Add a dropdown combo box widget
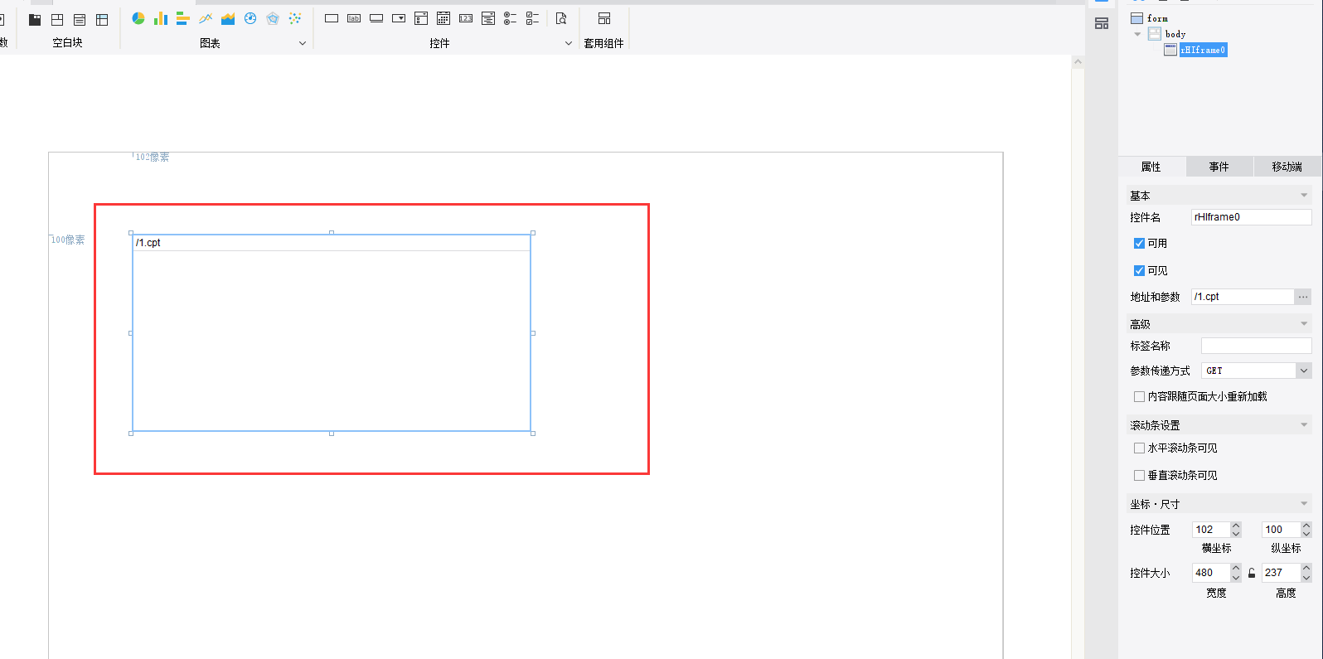 pyautogui.click(x=399, y=18)
